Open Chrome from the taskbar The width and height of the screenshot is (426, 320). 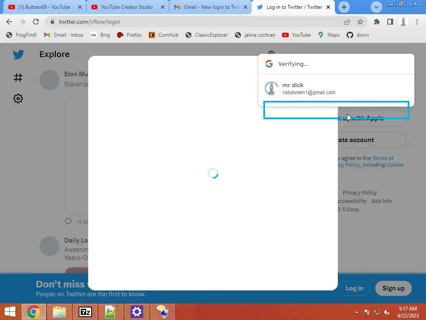click(34, 312)
